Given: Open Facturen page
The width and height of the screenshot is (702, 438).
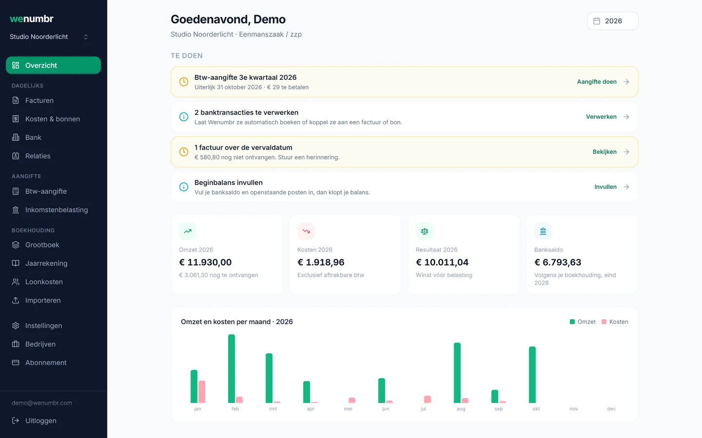Looking at the screenshot, I should point(53,100).
